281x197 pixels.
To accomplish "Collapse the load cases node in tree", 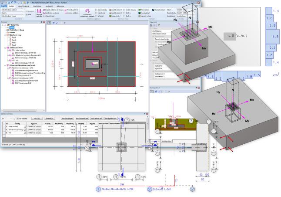I will [x=5, y=48].
